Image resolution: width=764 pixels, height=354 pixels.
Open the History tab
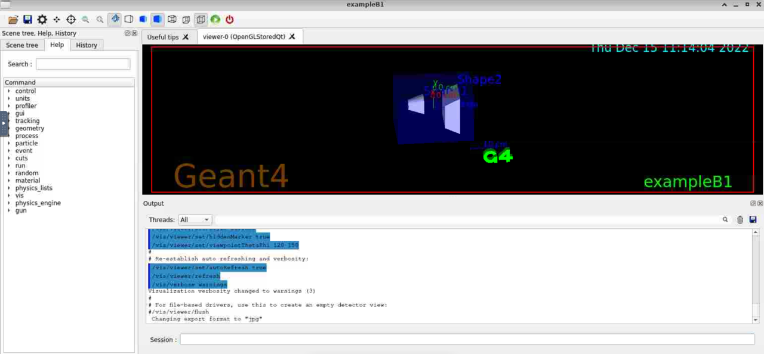(87, 45)
